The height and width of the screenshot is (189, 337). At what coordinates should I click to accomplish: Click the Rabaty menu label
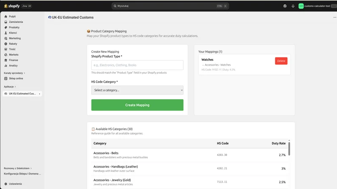coord(13,44)
